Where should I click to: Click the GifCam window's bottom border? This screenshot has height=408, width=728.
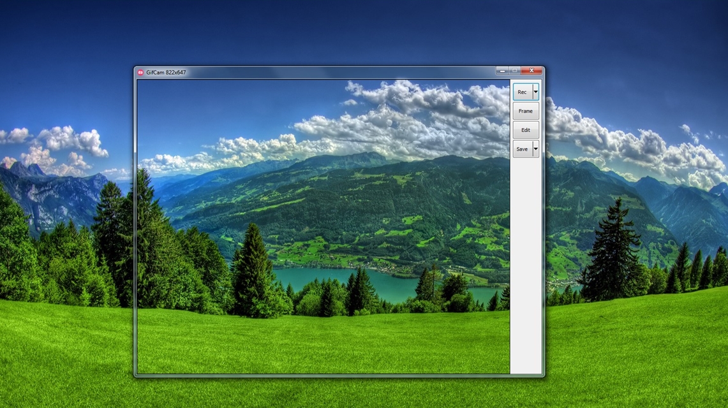point(339,375)
